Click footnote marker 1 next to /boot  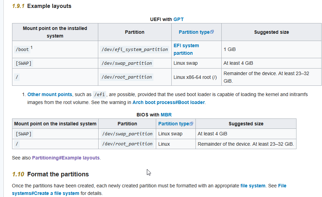32,48
